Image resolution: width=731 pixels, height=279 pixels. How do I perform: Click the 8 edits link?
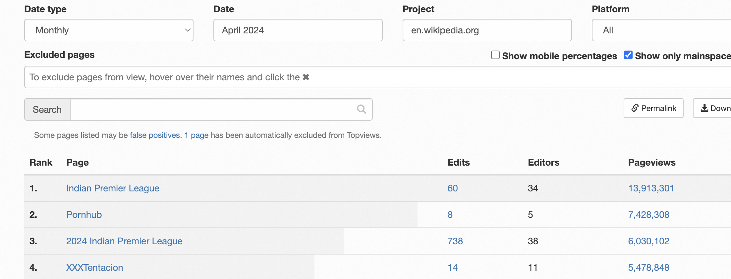pyautogui.click(x=450, y=215)
